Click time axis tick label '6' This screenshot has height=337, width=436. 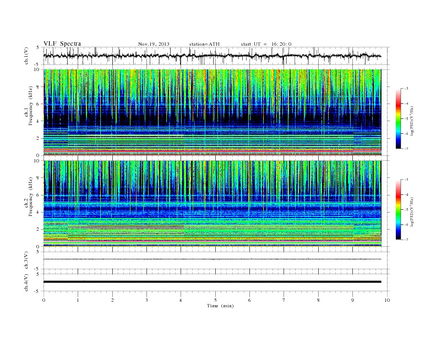pyautogui.click(x=249, y=300)
